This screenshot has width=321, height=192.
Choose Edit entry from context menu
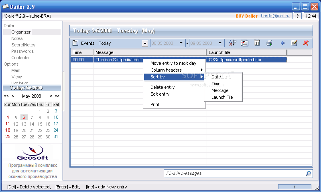point(175,94)
